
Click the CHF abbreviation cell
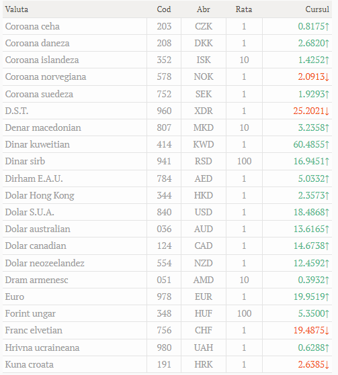click(x=204, y=330)
